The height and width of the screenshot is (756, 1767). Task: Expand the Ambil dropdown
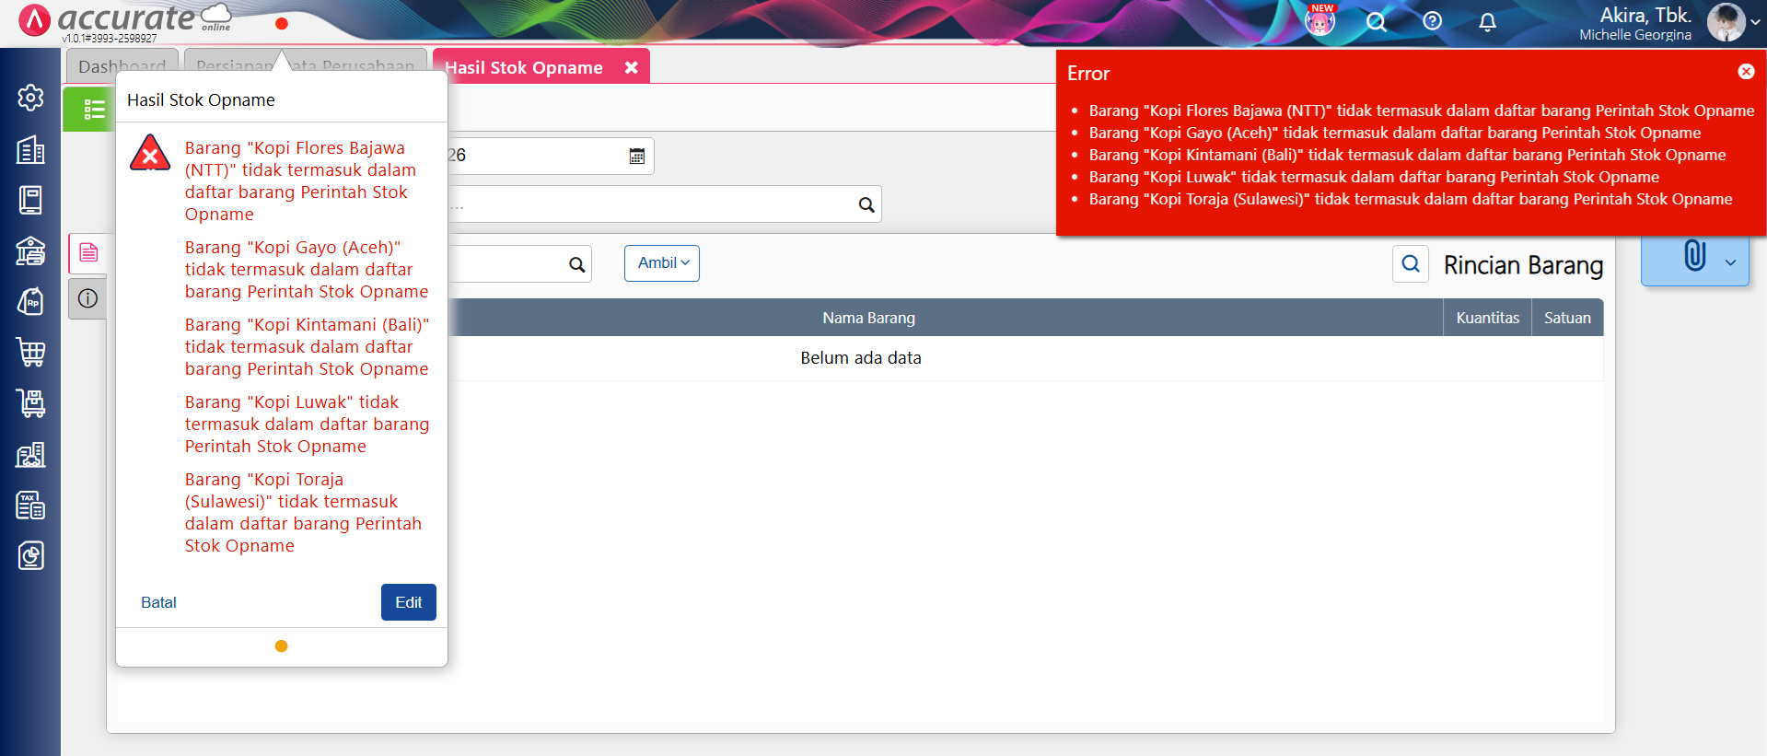tap(662, 263)
